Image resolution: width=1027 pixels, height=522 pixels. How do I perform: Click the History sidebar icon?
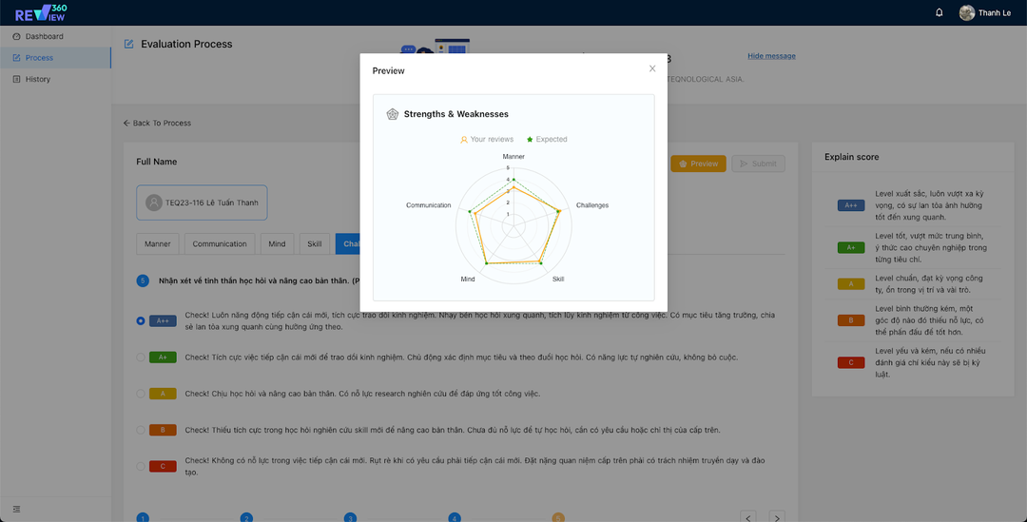16,79
